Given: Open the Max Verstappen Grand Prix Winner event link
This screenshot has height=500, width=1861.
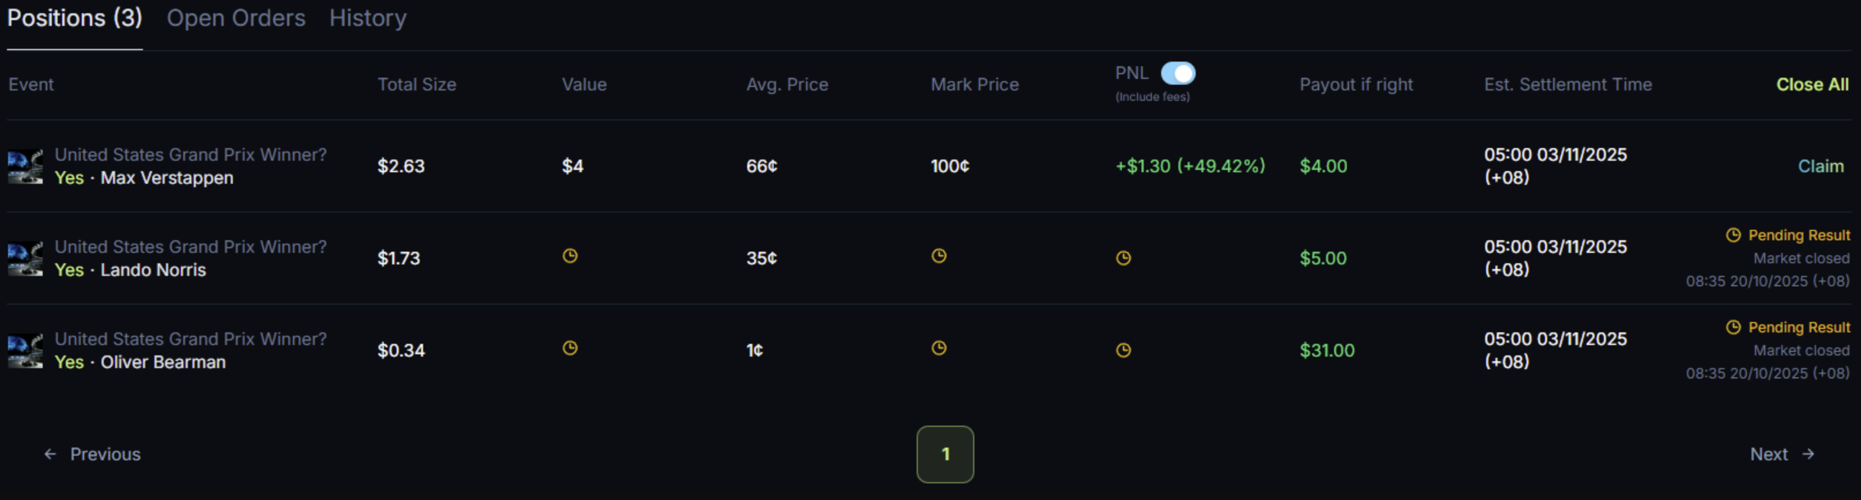Looking at the screenshot, I should [x=191, y=155].
